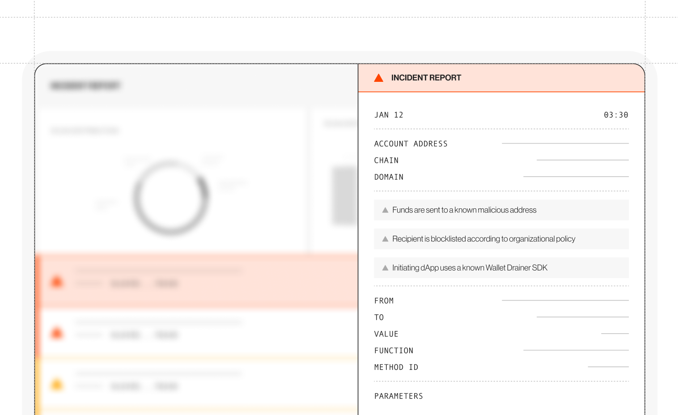Click the red alert icon in the highlighted incident row
The image size is (678, 415).
point(57,282)
